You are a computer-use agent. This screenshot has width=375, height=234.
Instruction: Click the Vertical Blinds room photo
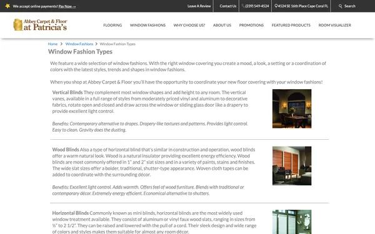tap(292, 109)
